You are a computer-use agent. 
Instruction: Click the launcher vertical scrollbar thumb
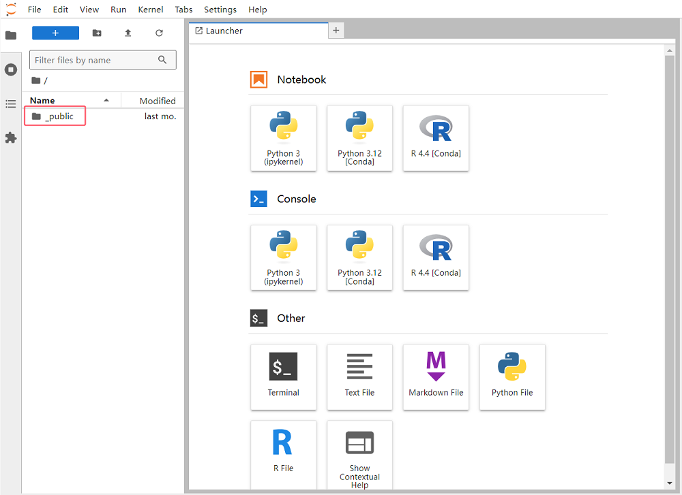coord(670,259)
